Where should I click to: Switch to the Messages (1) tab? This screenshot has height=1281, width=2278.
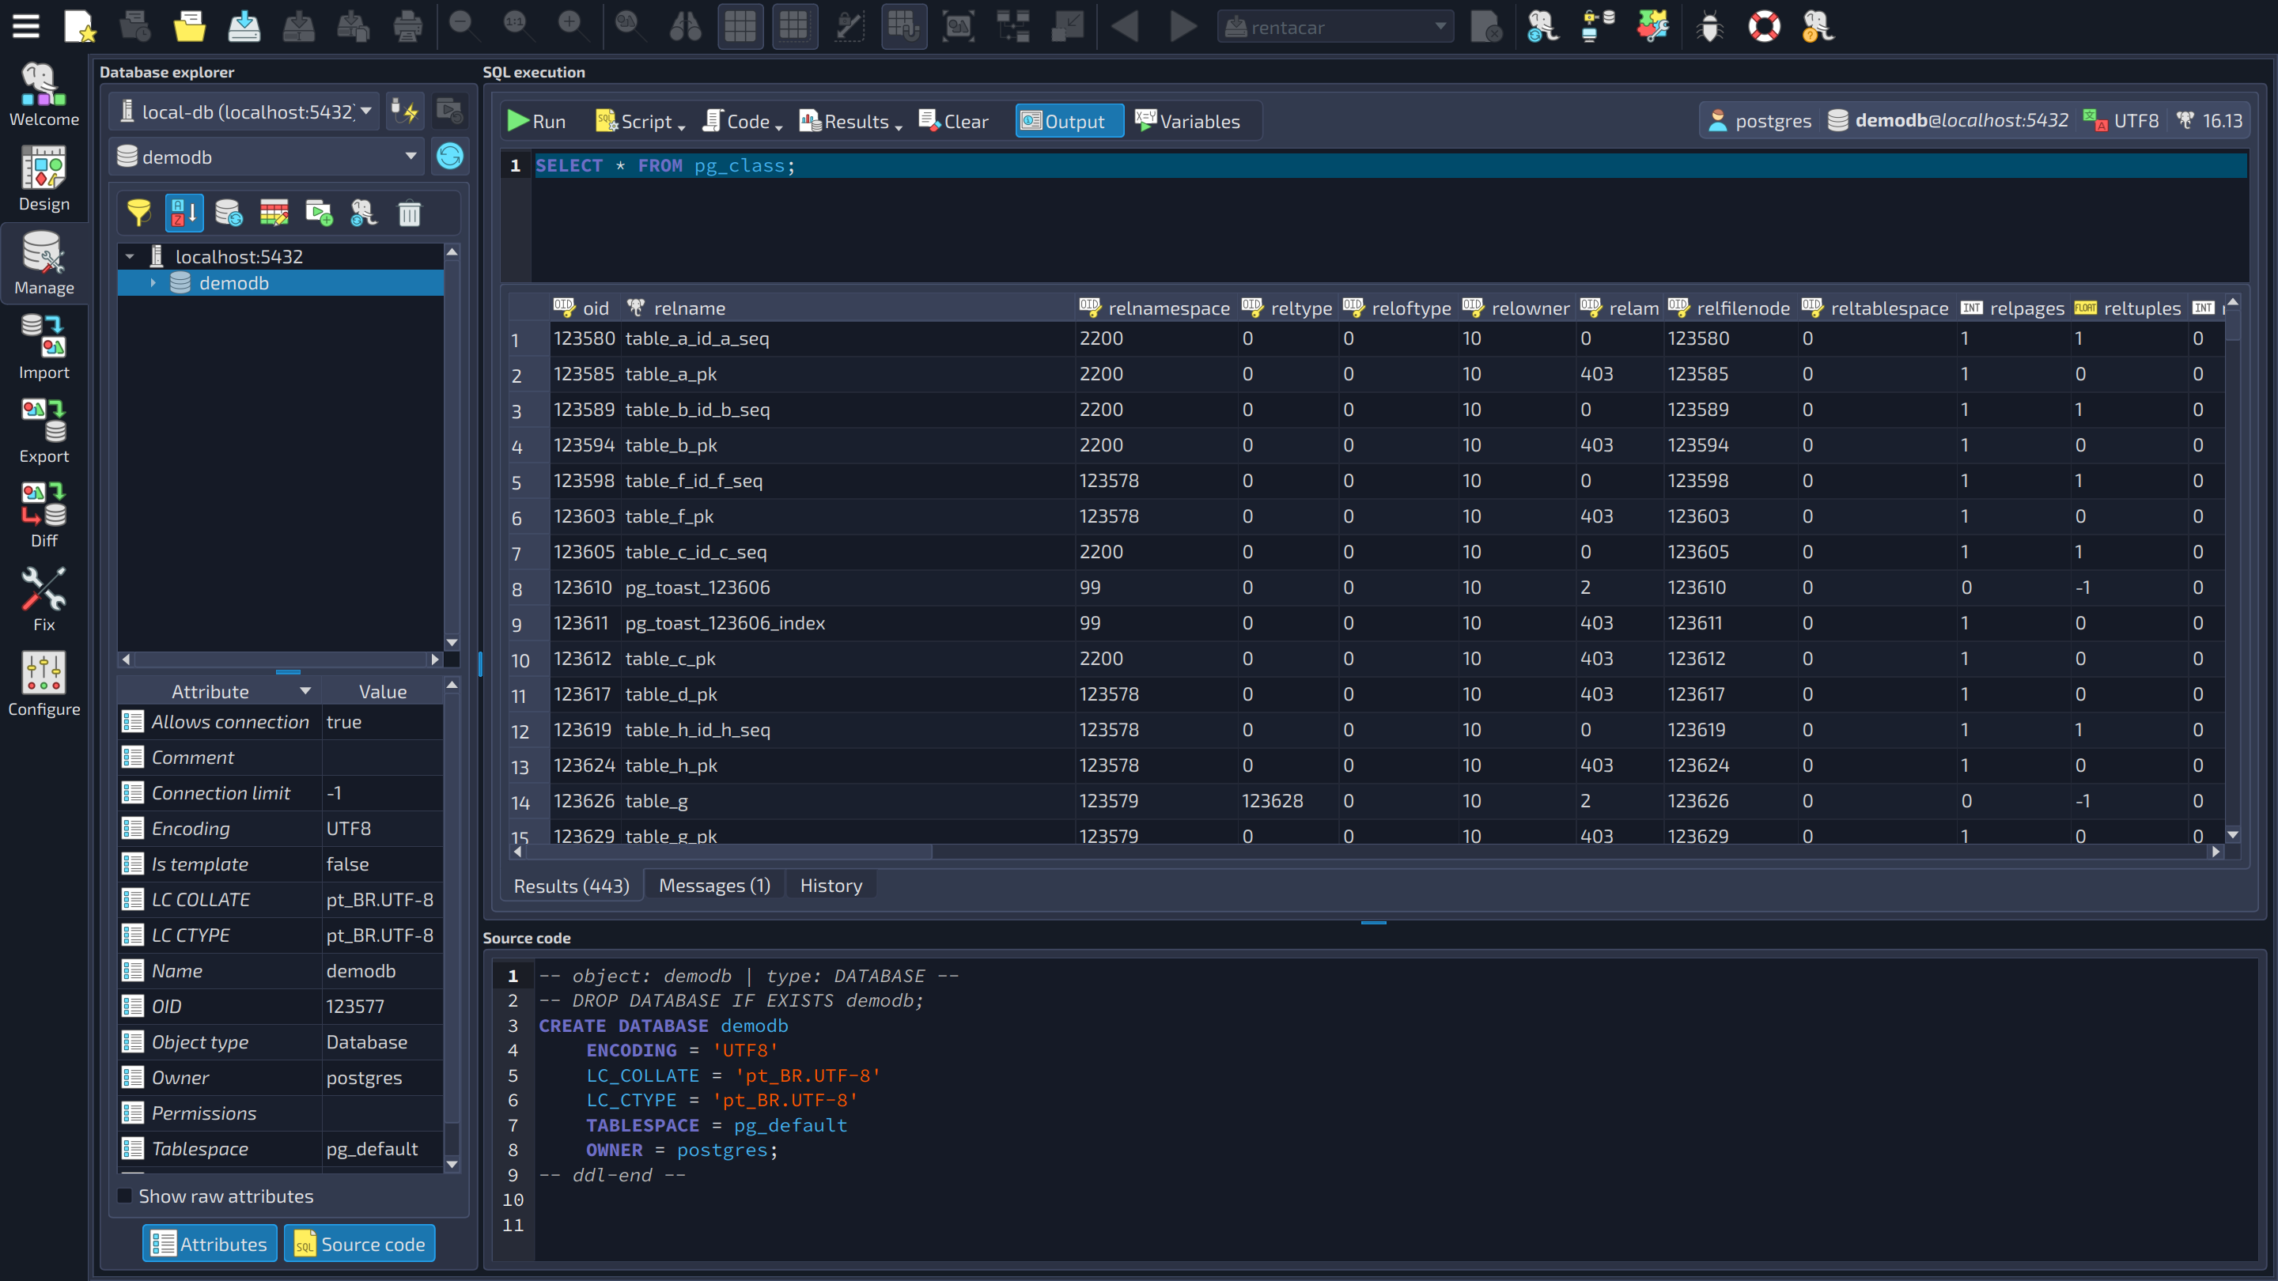[x=714, y=885]
